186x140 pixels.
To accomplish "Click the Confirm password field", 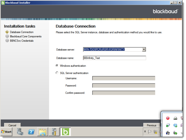I will click(x=124, y=93).
